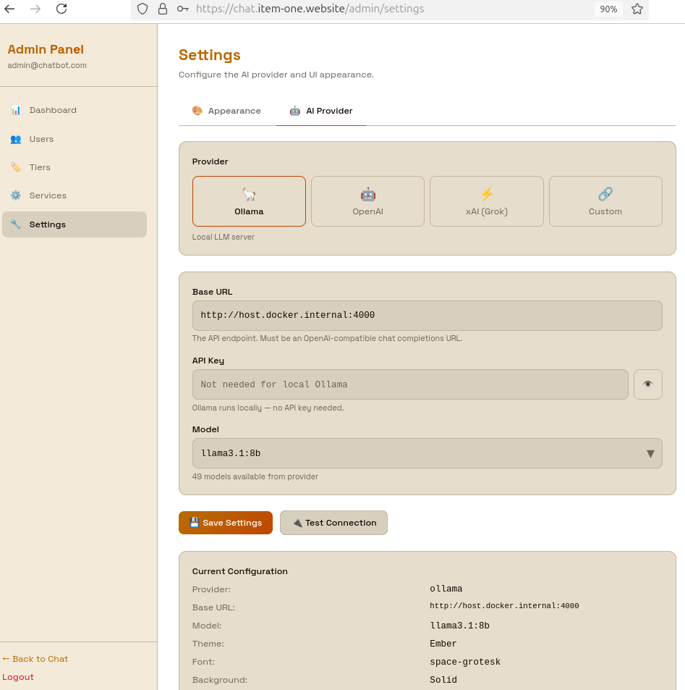Click the address bar URL
685x690 pixels.
tap(310, 9)
